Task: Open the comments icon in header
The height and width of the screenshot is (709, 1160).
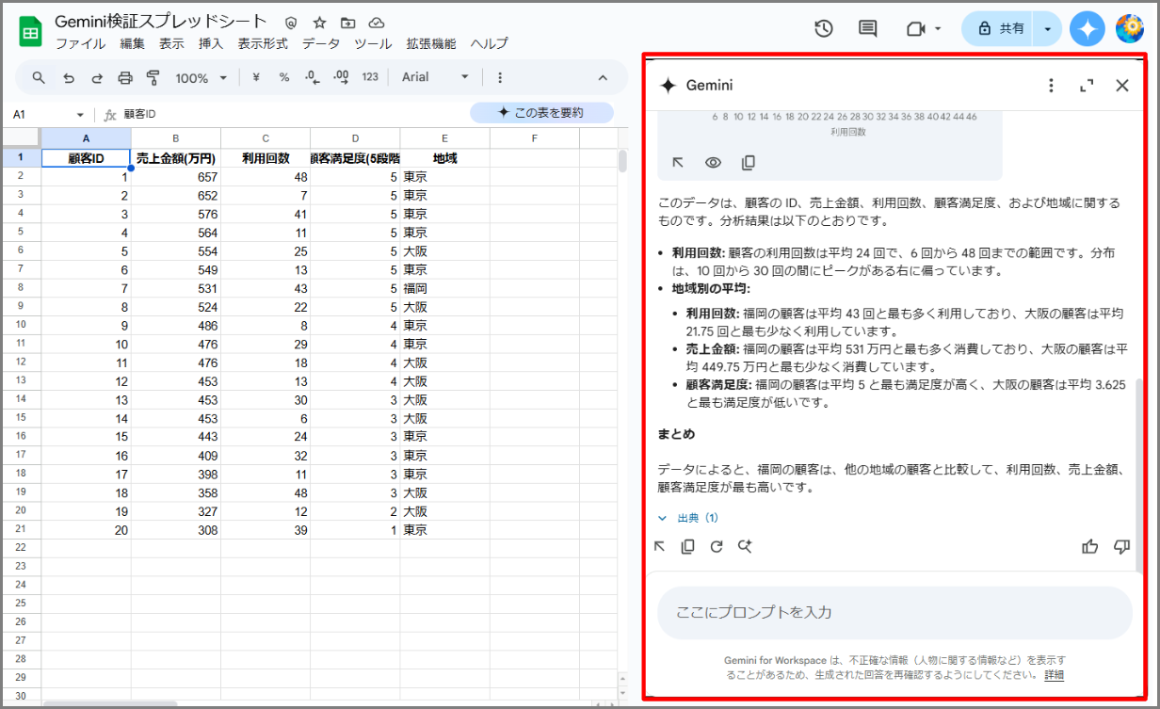Action: pos(868,29)
